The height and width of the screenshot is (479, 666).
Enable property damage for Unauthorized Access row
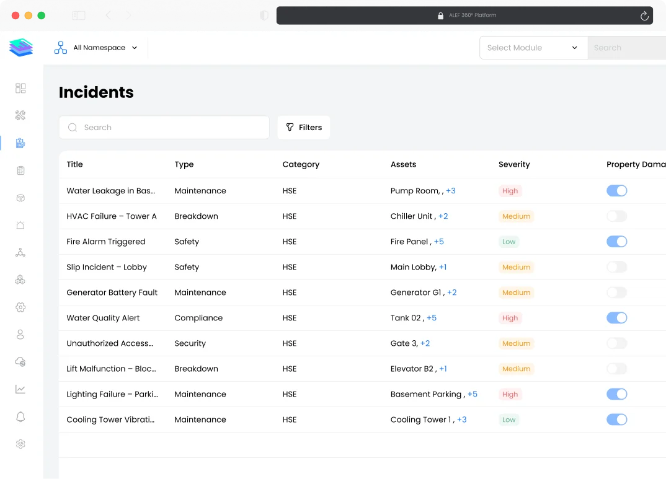pyautogui.click(x=617, y=343)
